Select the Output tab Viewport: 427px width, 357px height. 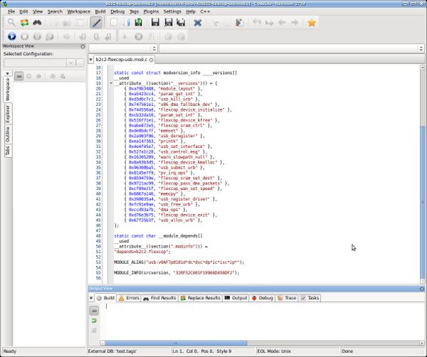236,298
